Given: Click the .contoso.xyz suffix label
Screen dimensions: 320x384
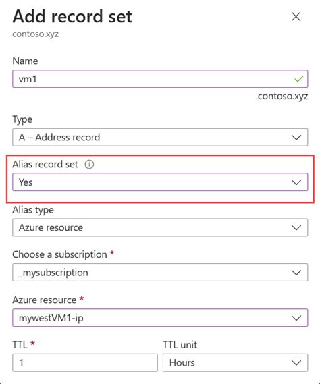Looking at the screenshot, I should (282, 96).
